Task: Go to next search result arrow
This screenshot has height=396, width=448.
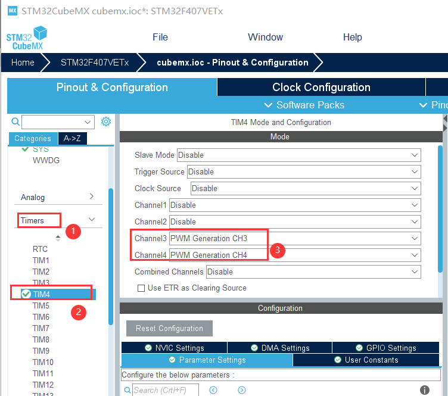Action: click(x=242, y=390)
